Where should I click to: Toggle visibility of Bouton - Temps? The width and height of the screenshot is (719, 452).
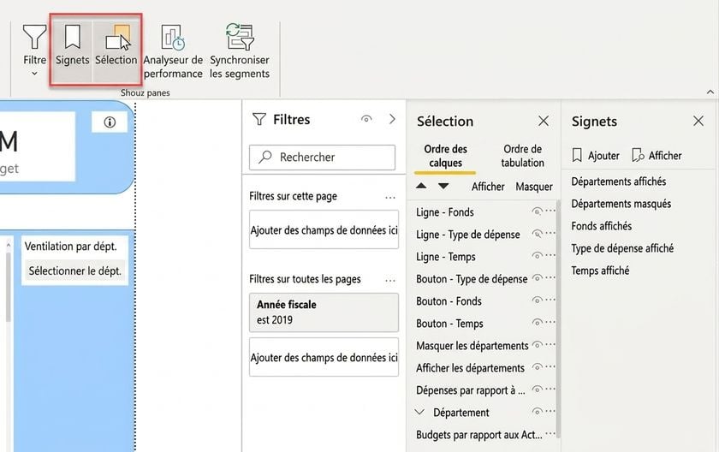tap(537, 323)
